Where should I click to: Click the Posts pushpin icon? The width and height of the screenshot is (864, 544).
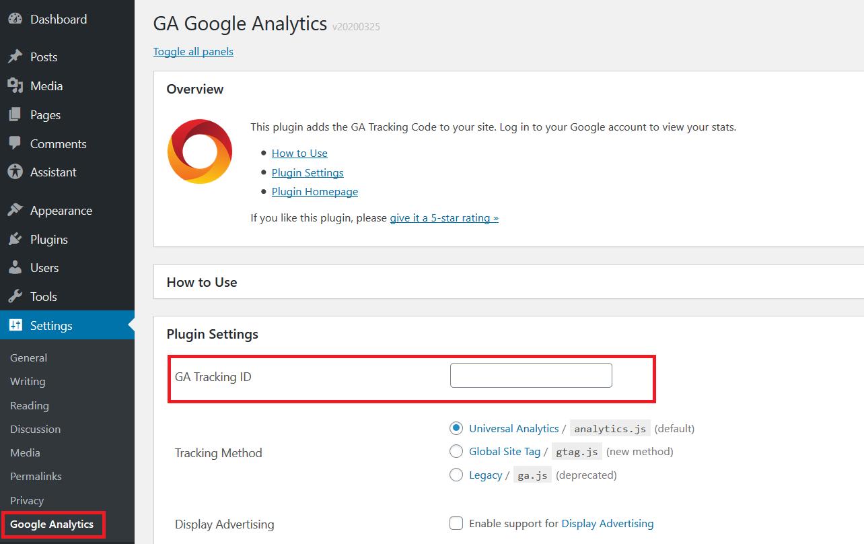tap(15, 57)
